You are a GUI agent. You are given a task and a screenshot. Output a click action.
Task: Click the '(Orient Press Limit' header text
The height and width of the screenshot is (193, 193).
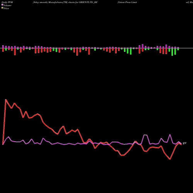click(127, 2)
